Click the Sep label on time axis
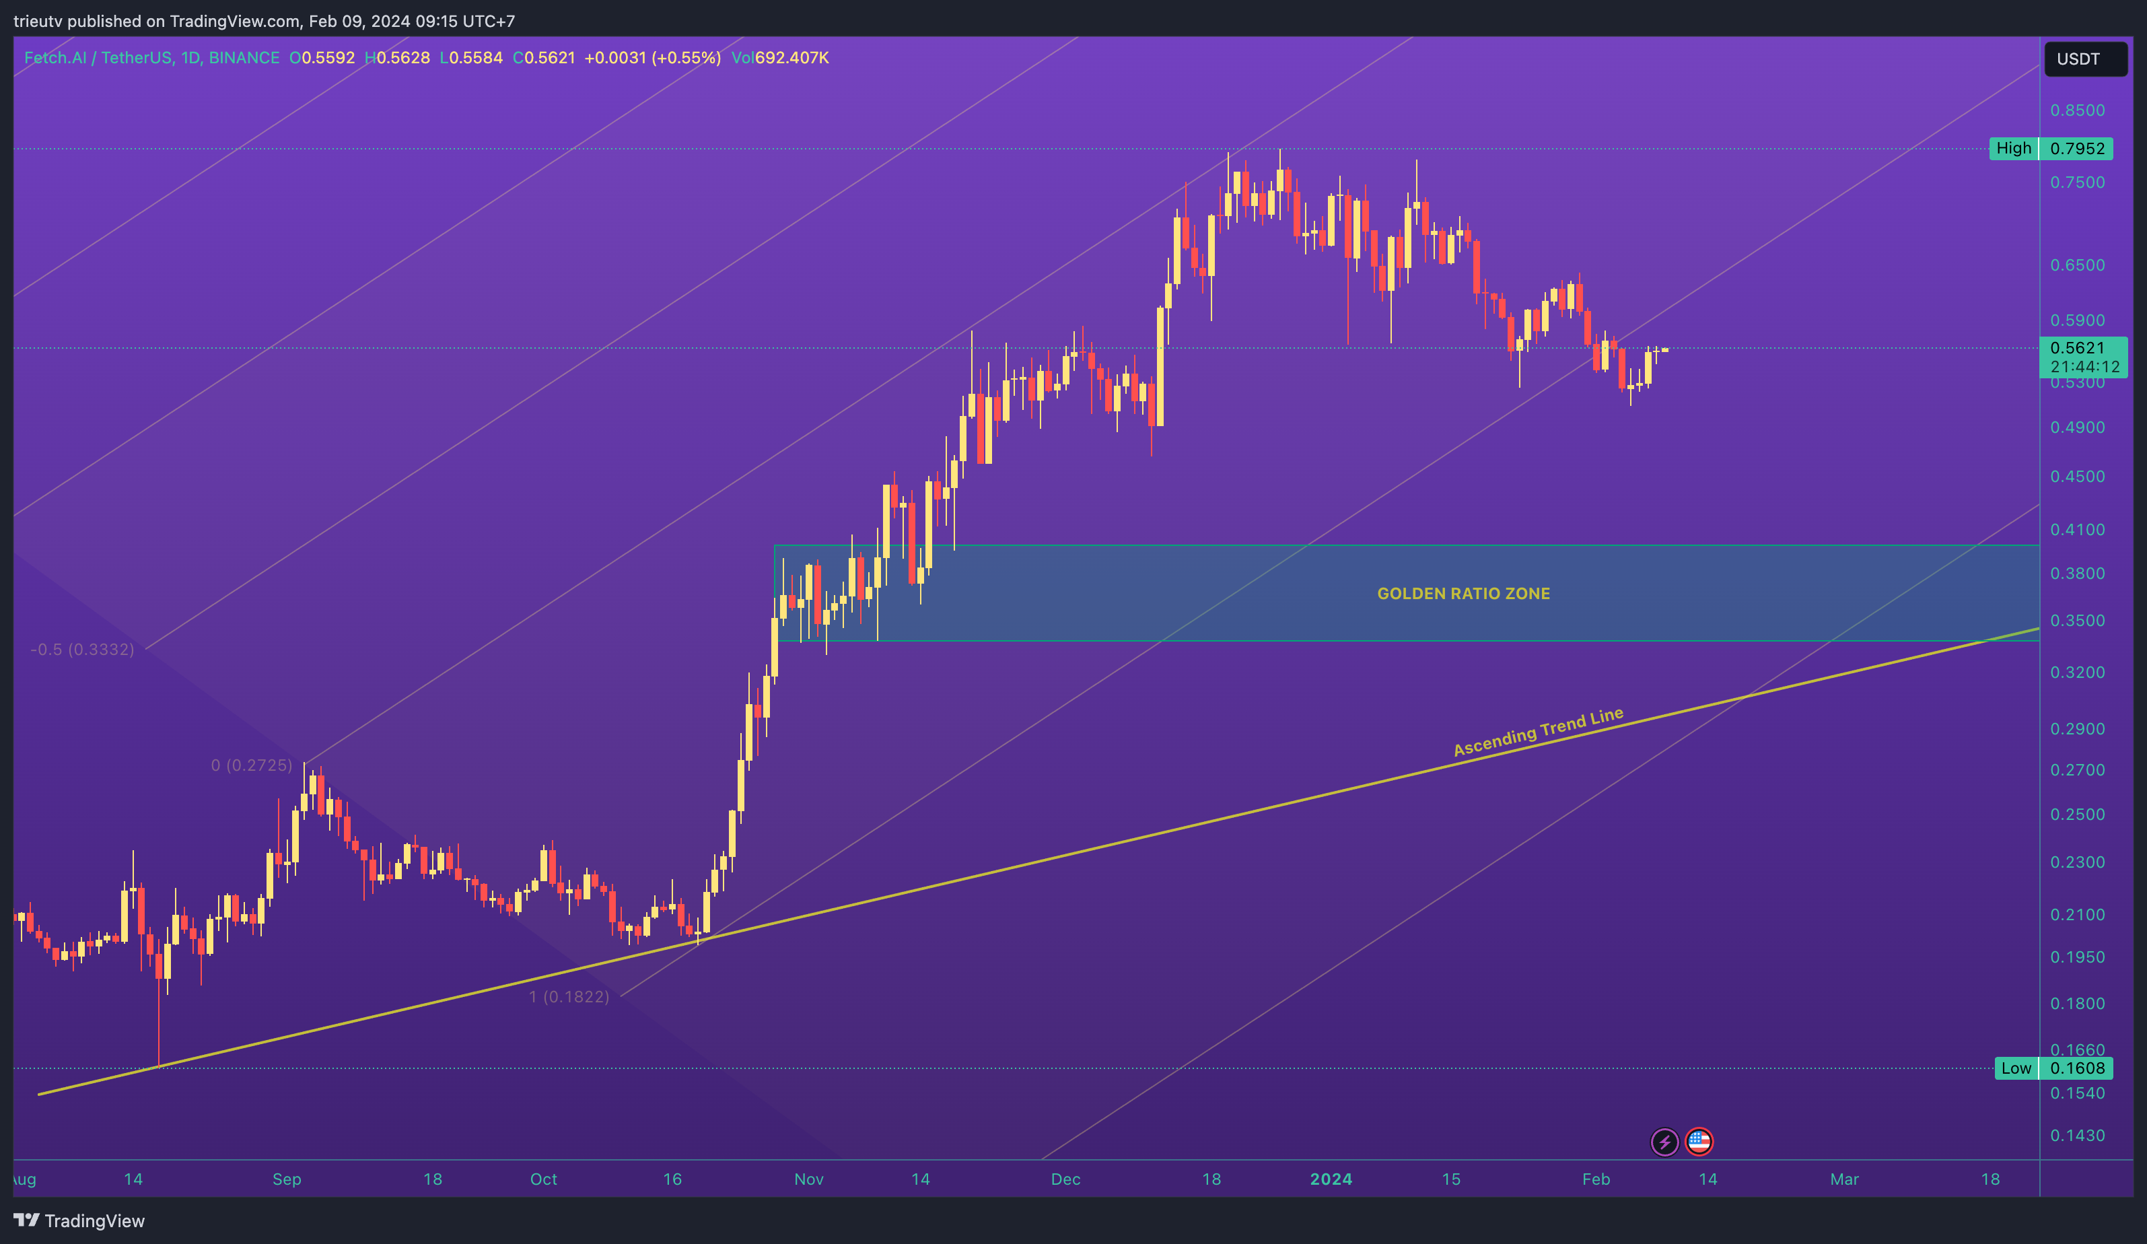 [286, 1179]
